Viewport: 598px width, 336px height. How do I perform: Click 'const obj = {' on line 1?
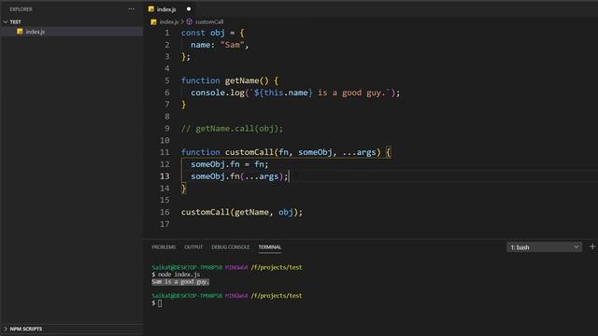(212, 33)
